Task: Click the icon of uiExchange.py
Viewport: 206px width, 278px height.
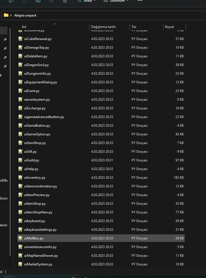Action: (x=21, y=108)
